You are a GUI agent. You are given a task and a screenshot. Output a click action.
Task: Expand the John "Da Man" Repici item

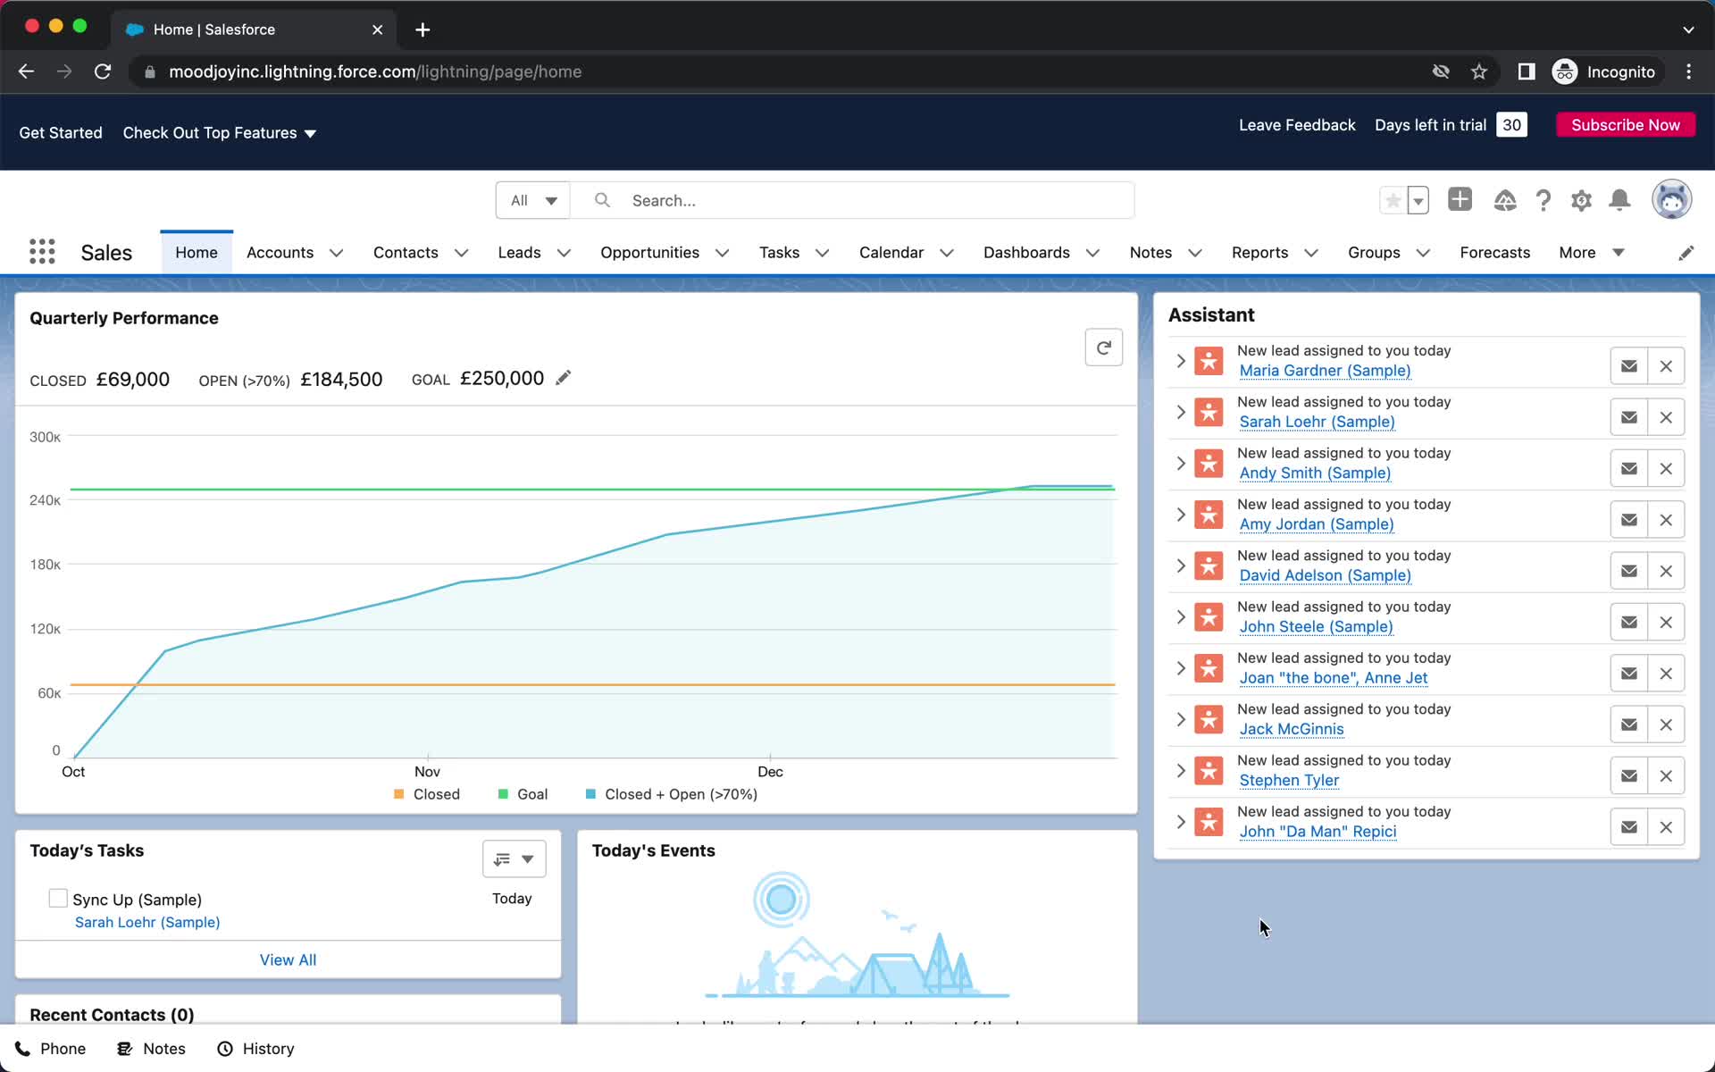tap(1181, 822)
